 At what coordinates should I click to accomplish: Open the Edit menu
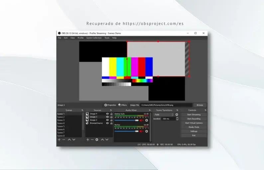tap(66, 38)
